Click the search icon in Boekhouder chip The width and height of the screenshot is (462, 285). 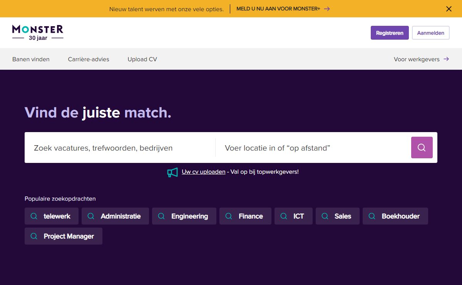[372, 216]
